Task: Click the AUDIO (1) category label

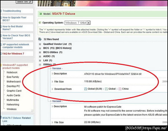Action: click(49, 56)
